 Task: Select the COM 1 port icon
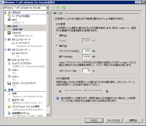[x=9, y=70]
